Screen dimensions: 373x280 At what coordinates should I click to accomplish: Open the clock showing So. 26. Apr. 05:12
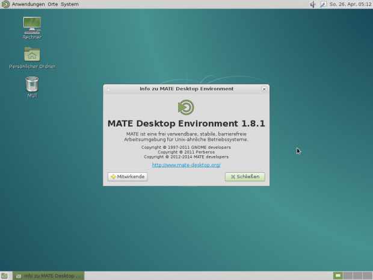[x=350, y=4]
